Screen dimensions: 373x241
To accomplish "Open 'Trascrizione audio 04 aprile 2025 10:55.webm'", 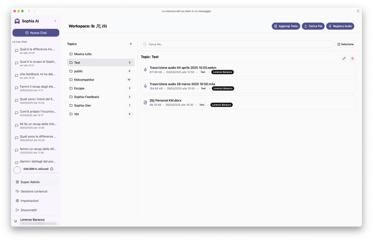I will [x=248, y=70].
